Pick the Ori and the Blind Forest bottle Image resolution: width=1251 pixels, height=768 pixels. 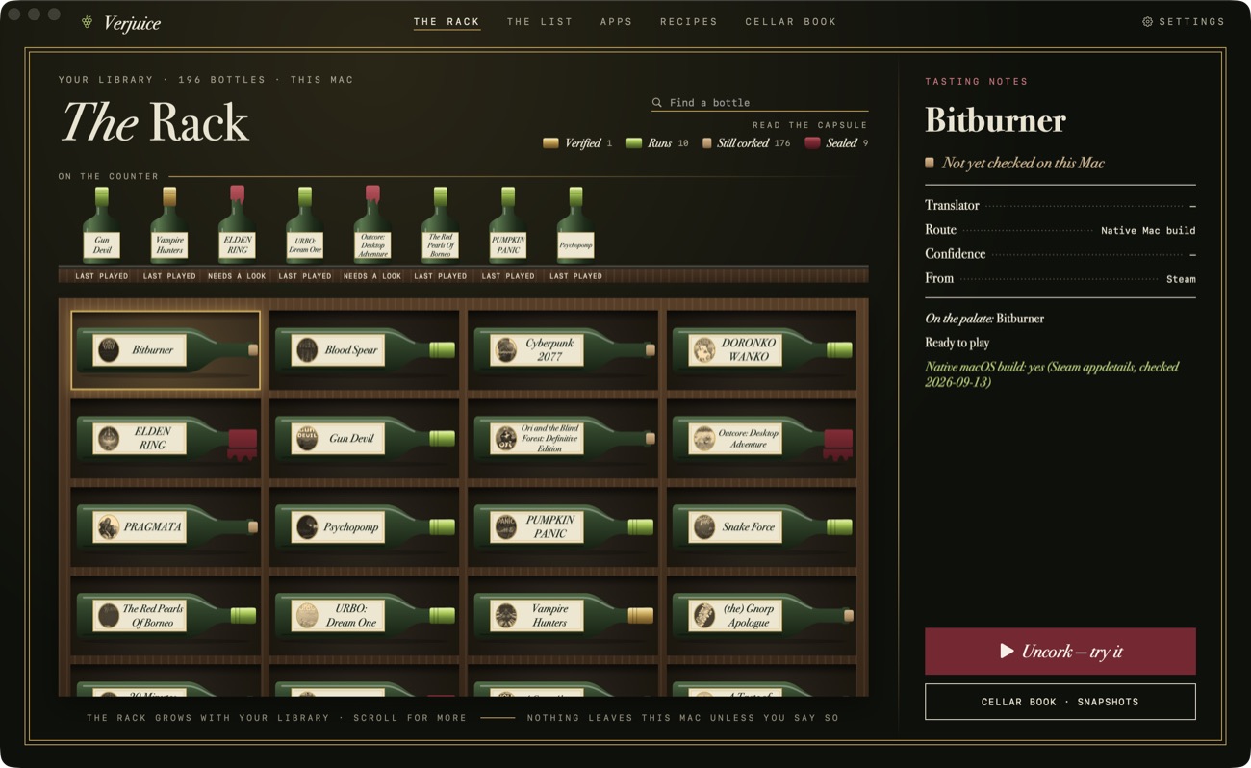point(564,439)
